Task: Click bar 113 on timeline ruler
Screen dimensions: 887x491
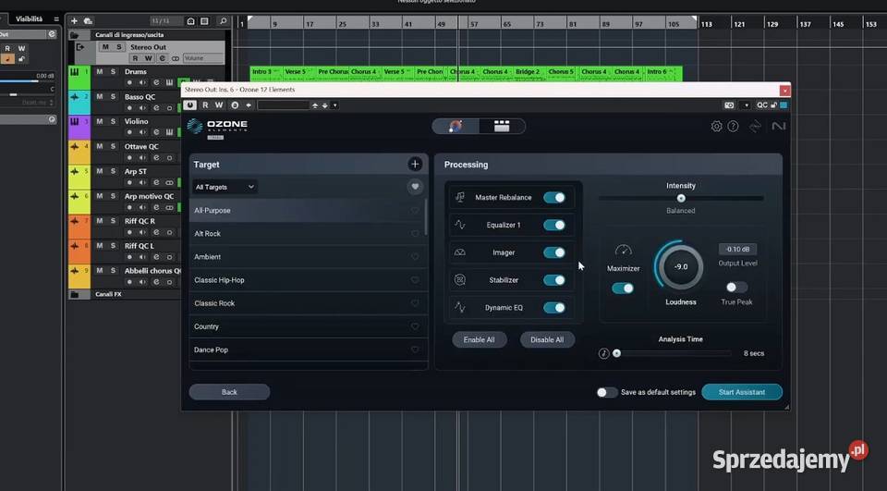Action: 707,24
